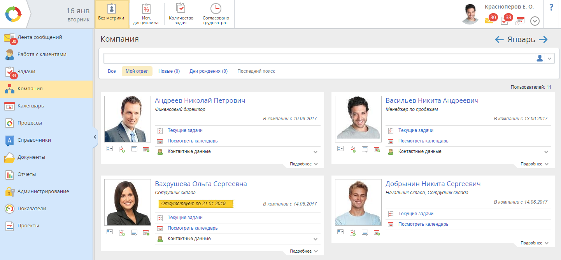Click the tasks badge icon in header
The width and height of the screenshot is (561, 260).
coord(505,21)
